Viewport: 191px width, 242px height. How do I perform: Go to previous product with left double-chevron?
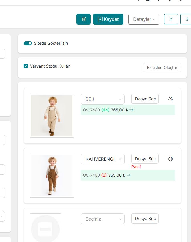[171, 19]
